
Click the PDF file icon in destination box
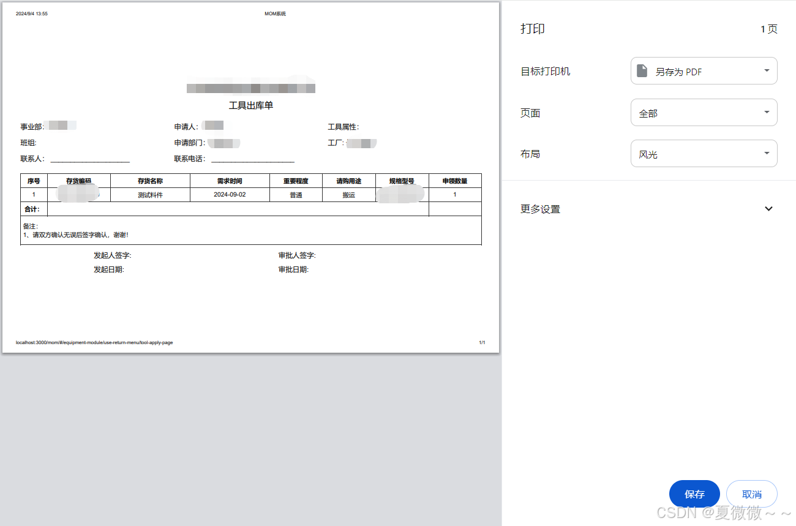pos(642,71)
